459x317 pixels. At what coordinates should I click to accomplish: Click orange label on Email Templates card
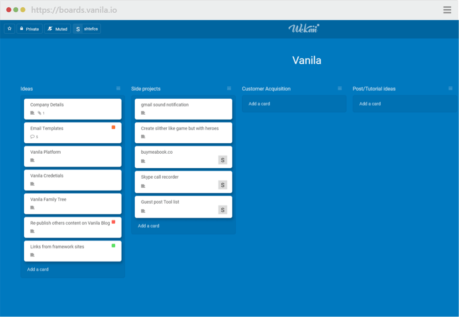coord(113,127)
